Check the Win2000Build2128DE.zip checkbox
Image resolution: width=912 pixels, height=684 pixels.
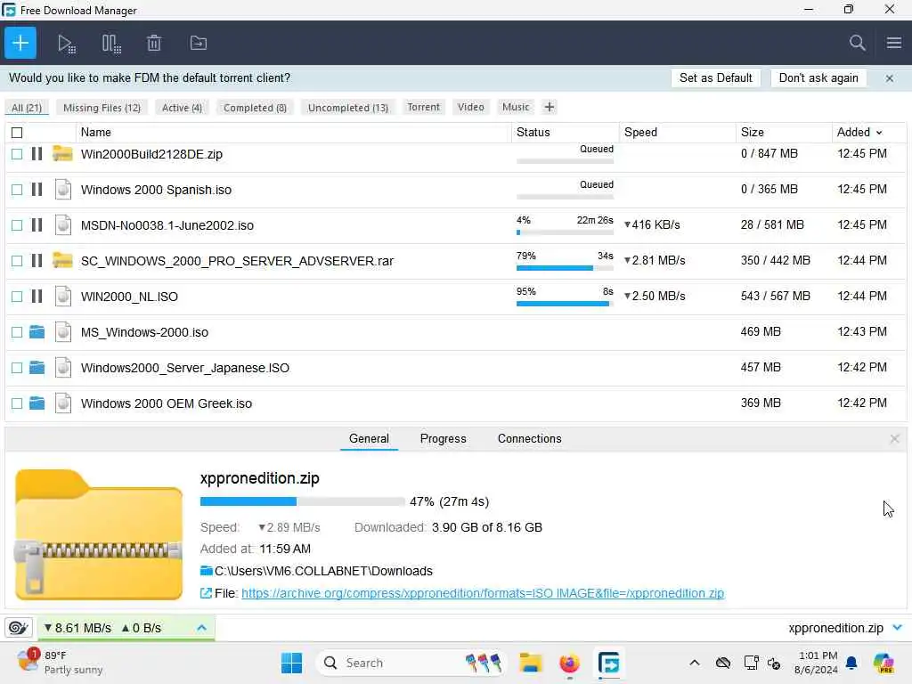[17, 154]
